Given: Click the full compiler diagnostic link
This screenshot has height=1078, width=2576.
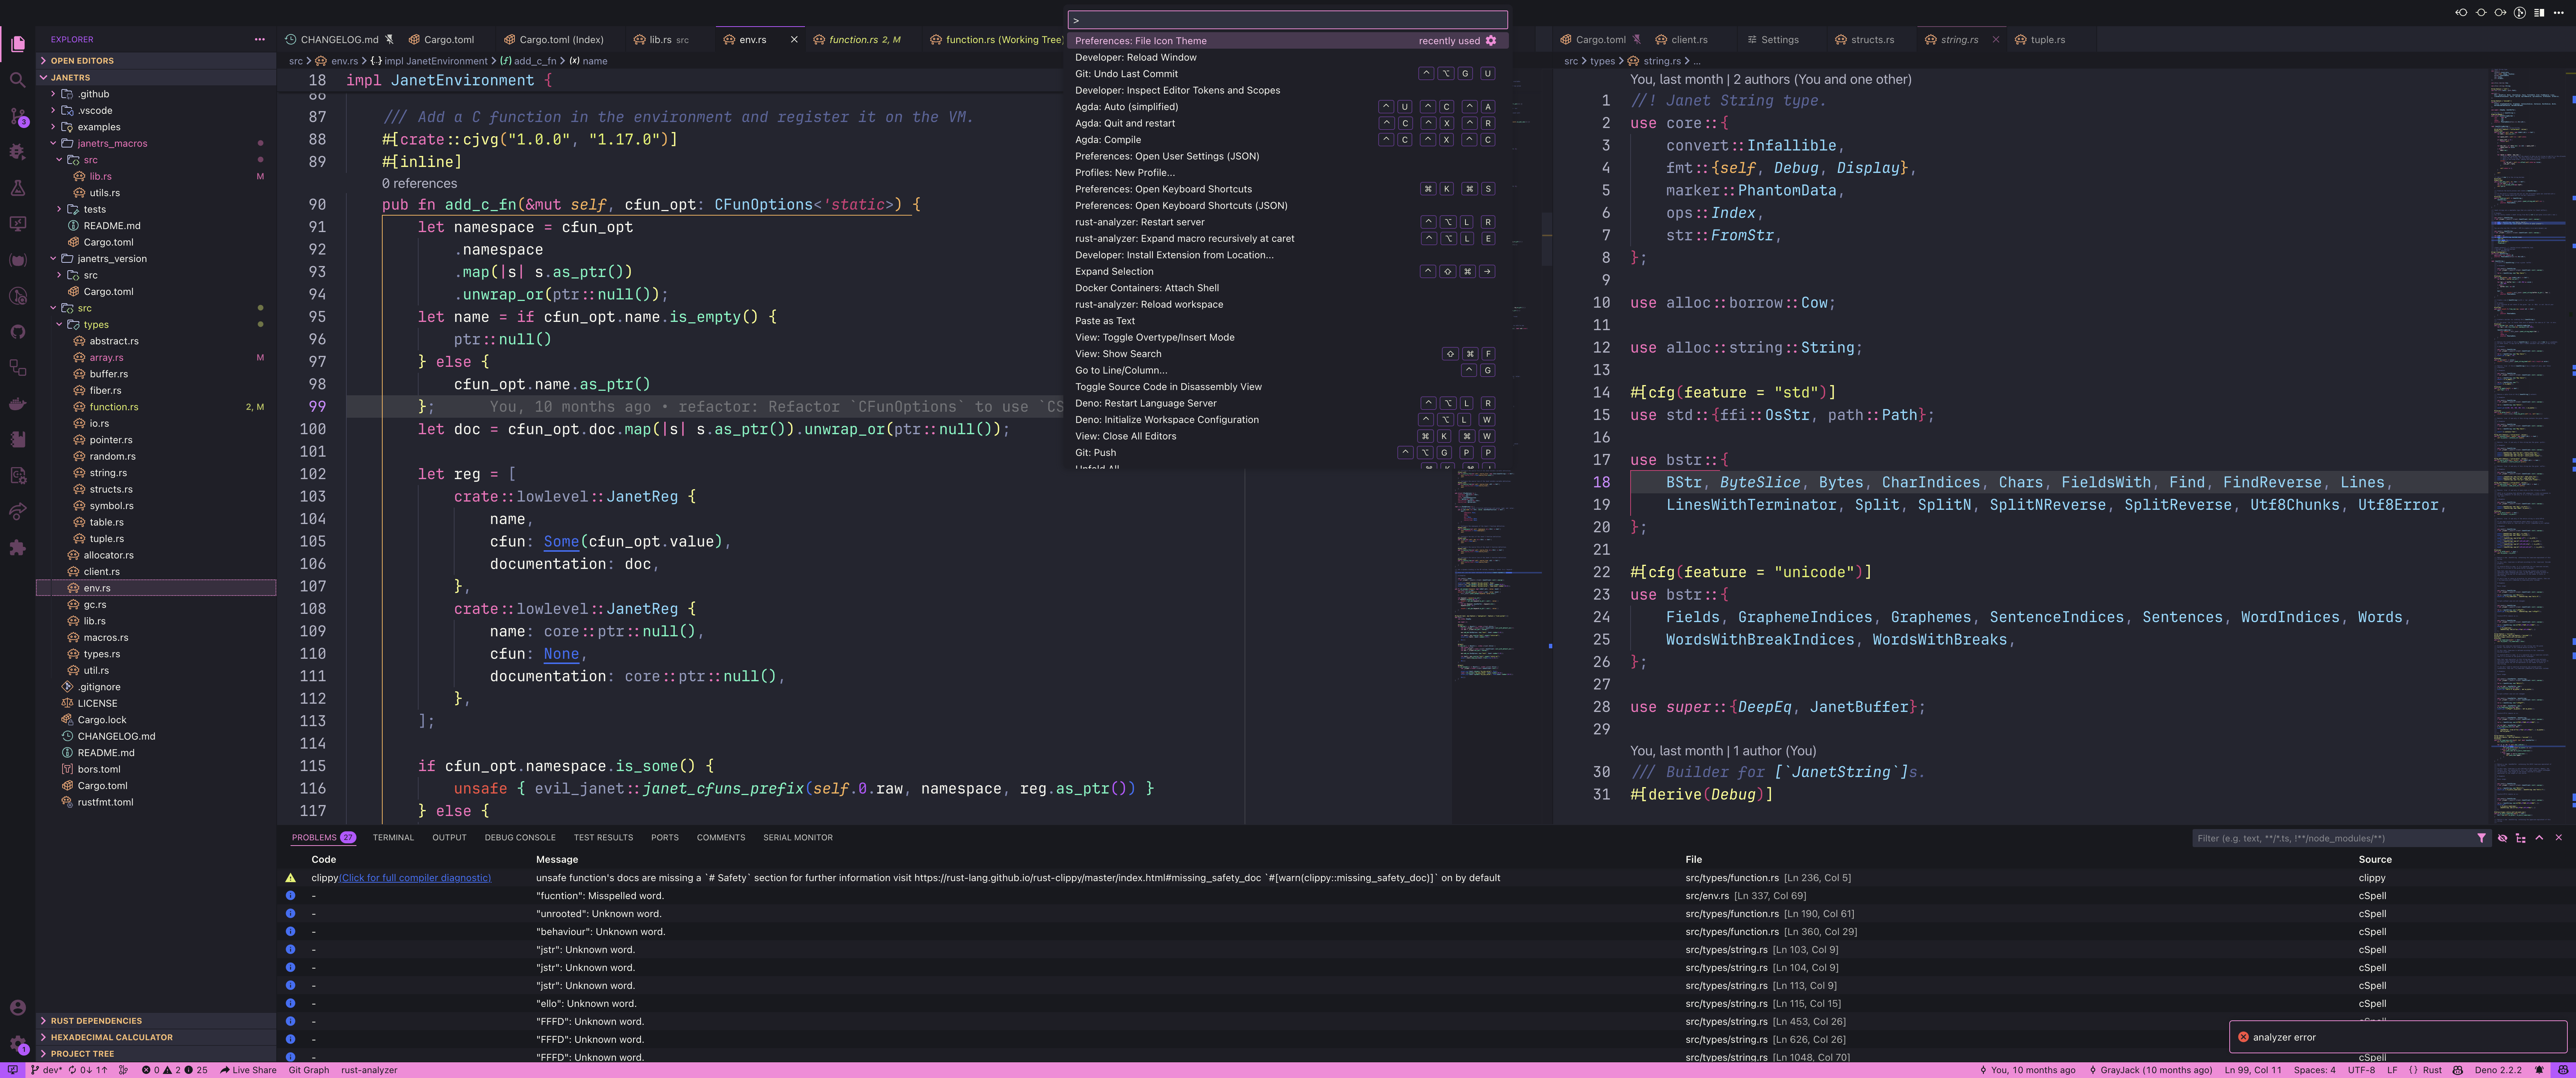Looking at the screenshot, I should pos(415,878).
